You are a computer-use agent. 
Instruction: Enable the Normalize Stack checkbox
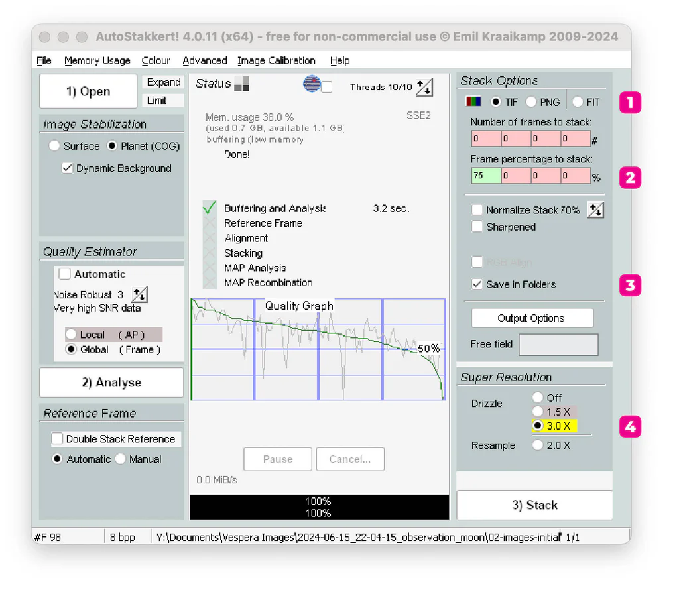[477, 210]
